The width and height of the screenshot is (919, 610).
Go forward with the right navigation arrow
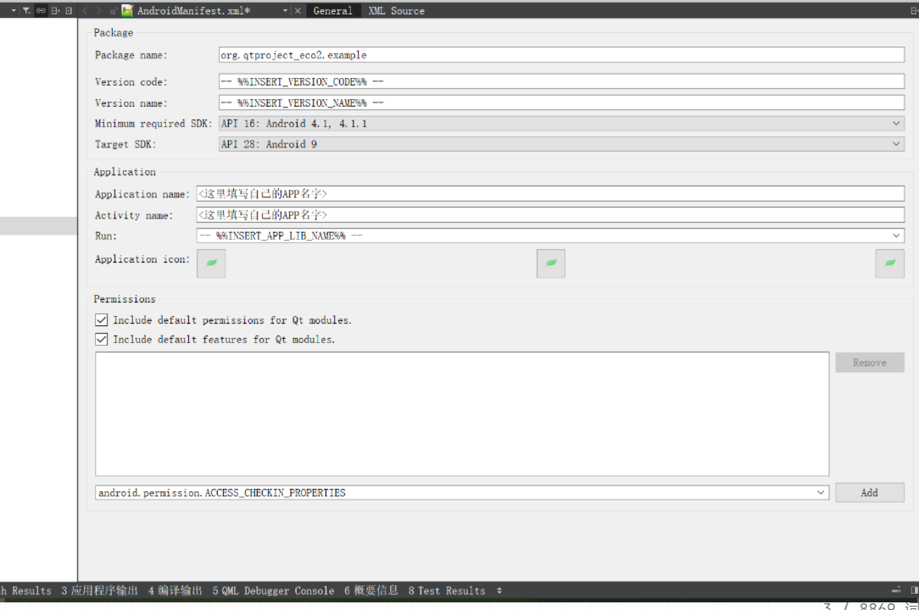pos(99,11)
